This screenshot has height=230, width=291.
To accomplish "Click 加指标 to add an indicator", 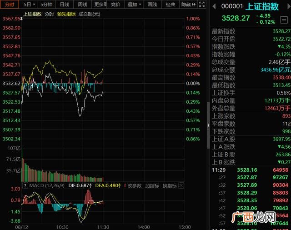I will click(152, 185).
